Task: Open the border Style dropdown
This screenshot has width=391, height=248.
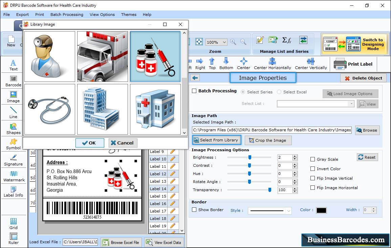Action: [288, 211]
